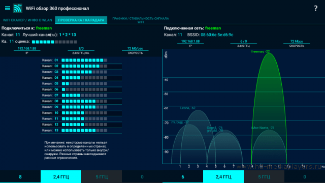This screenshot has width=325, height=183.
Task: Click the Ка. 11 оценка rating bar
Action: 54,42
